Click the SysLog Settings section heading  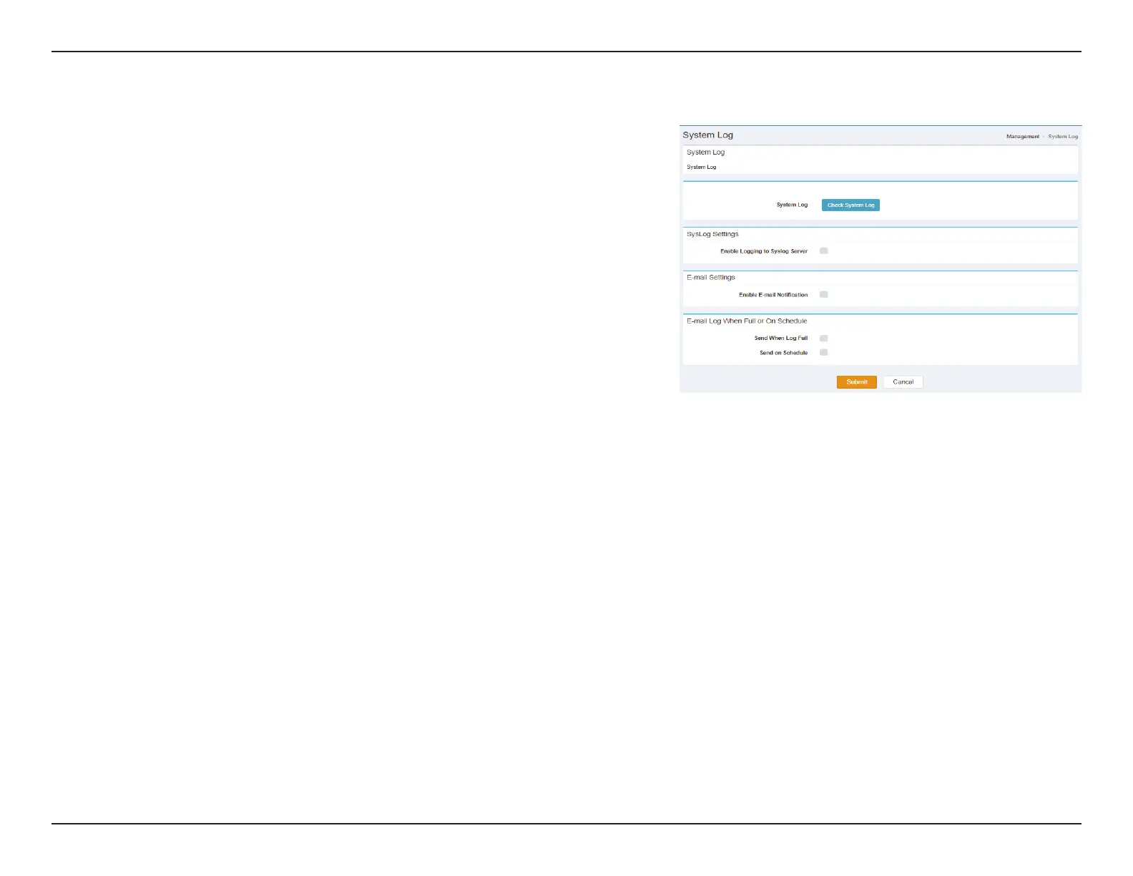[712, 234]
